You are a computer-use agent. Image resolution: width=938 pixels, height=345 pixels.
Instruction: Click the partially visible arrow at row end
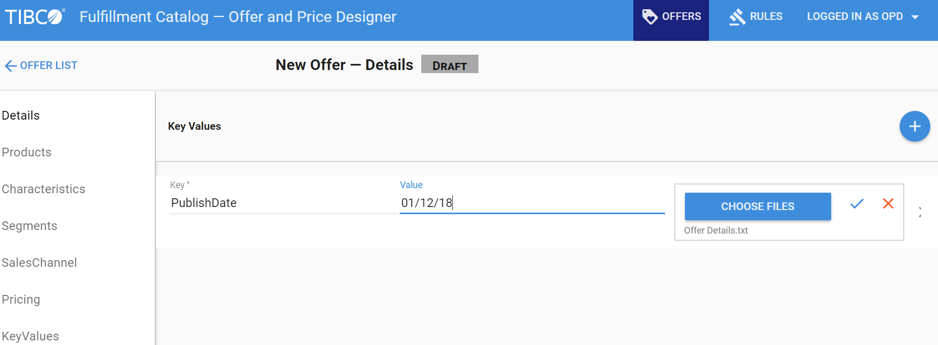(920, 212)
